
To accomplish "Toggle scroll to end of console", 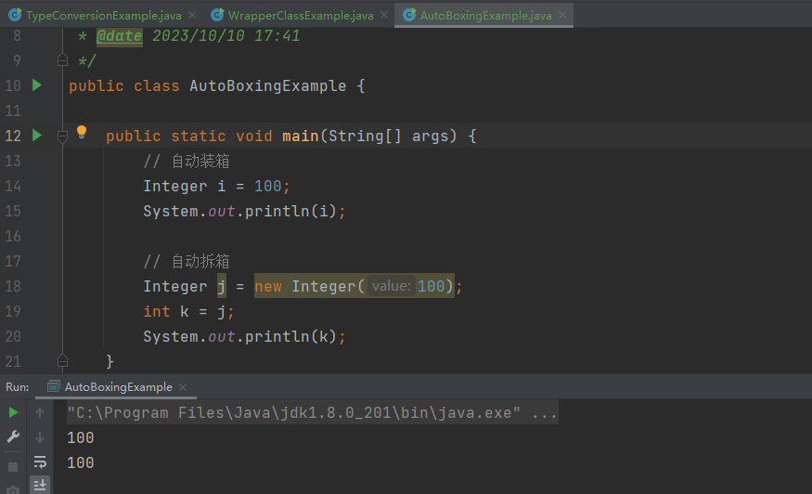I will tap(40, 486).
